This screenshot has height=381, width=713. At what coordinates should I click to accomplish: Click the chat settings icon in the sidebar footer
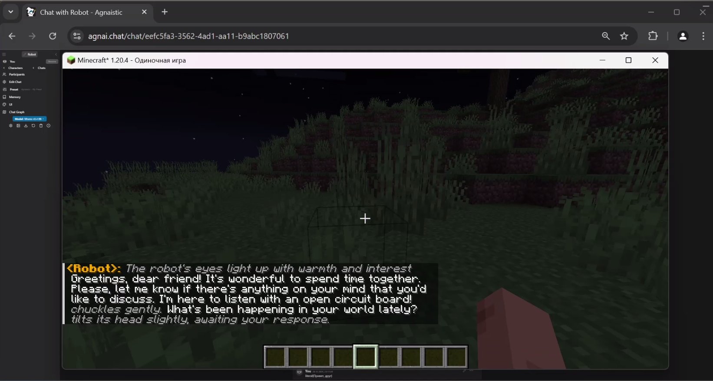[11, 126]
